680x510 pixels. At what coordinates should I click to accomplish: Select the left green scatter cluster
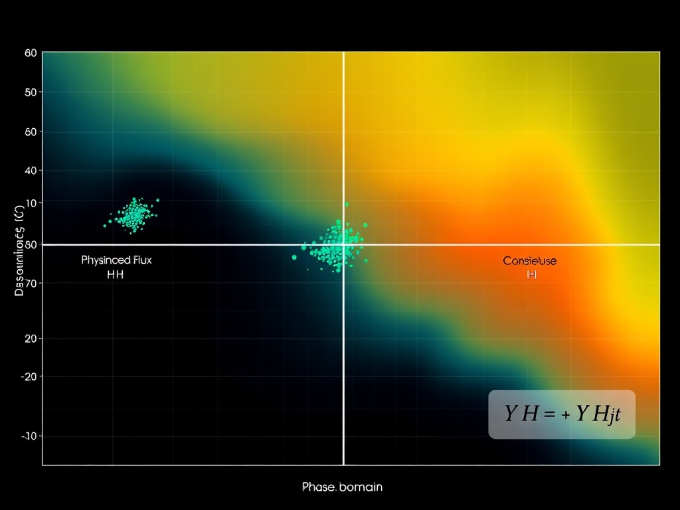(x=133, y=215)
